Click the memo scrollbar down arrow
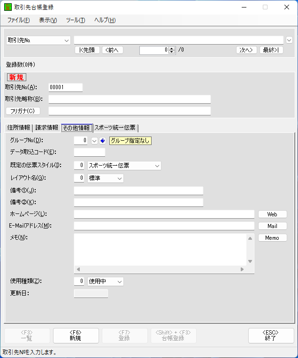Viewport: 298px width, 358px height. [250, 261]
